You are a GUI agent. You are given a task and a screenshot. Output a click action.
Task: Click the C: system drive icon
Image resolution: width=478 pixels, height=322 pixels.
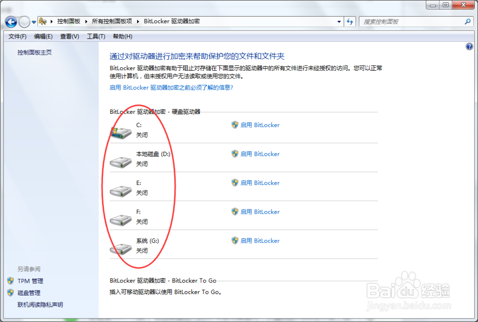tap(121, 132)
